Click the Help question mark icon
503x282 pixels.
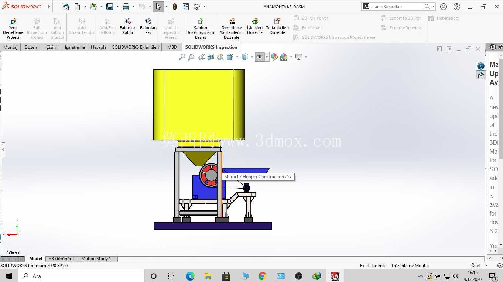pyautogui.click(x=457, y=7)
